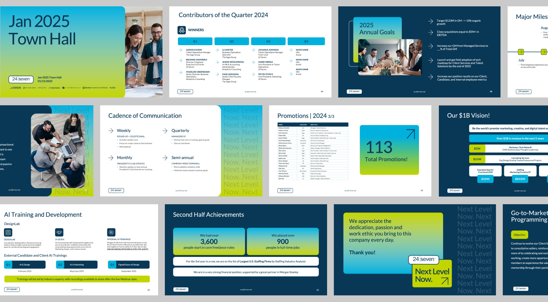Click the Q3 Figma/Future of Design bar
Viewport: 548px width, 302px height.
point(129,265)
